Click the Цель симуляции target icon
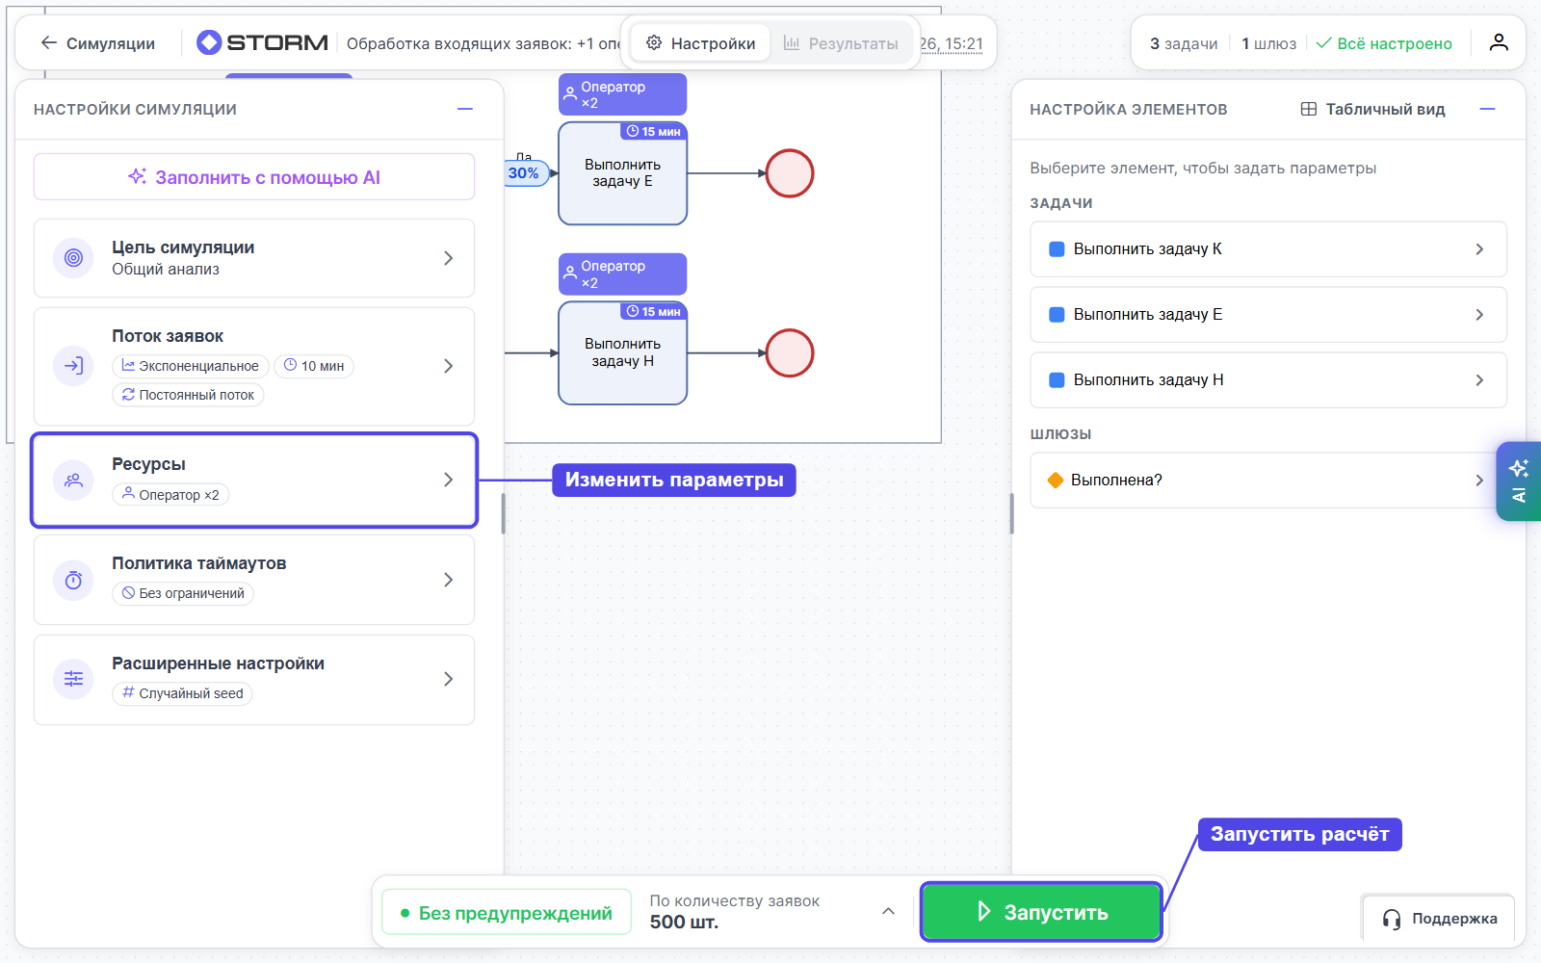 (x=73, y=258)
